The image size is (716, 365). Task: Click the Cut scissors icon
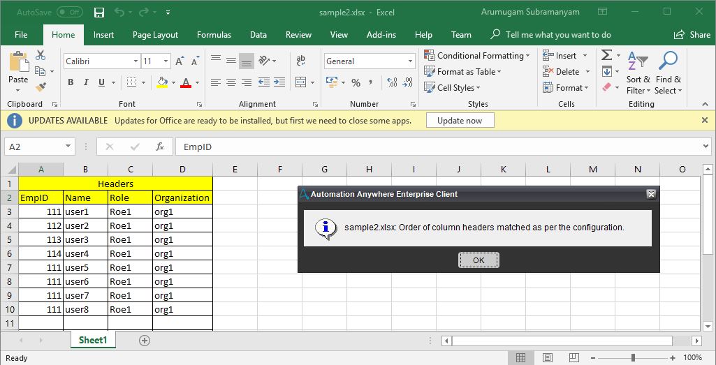click(x=41, y=56)
